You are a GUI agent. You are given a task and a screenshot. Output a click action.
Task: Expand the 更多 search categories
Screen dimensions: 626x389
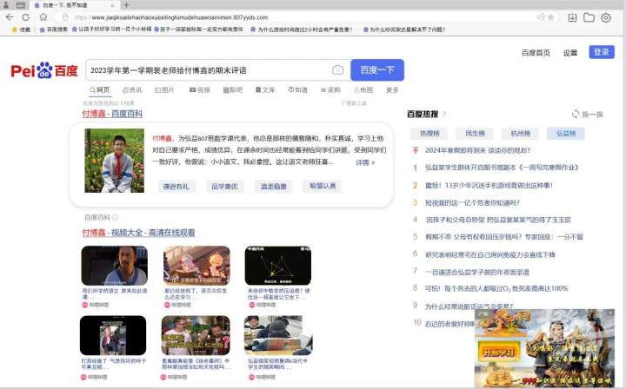tap(392, 90)
